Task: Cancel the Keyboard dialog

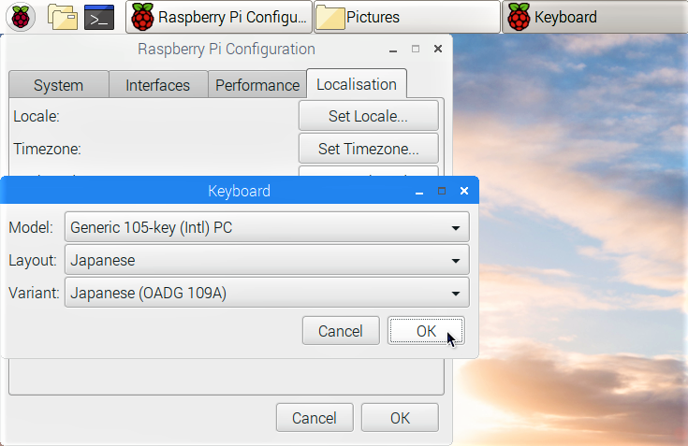Action: (x=341, y=331)
